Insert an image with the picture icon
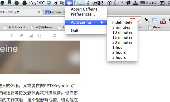The image size is (170, 102). [x=31, y=36]
